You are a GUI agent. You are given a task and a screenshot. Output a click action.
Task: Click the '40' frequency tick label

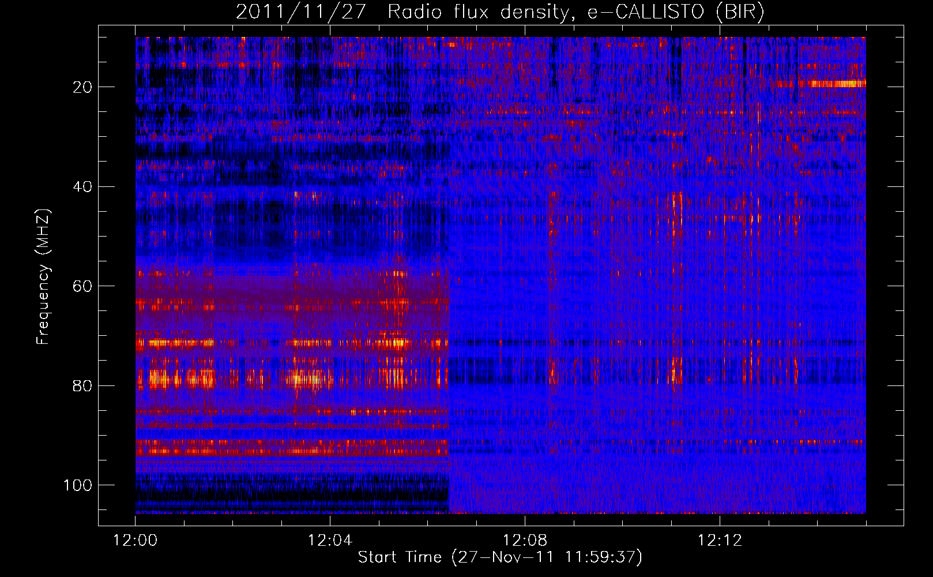click(83, 187)
